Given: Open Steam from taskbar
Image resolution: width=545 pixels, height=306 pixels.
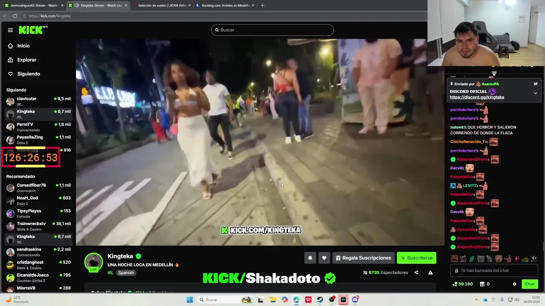Looking at the screenshot, I should point(320,300).
